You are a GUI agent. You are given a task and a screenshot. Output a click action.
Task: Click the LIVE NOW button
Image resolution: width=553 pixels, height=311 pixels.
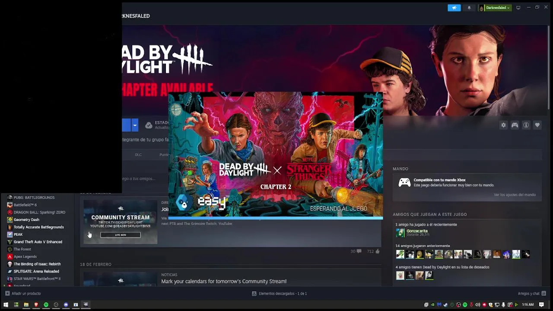pos(121,235)
